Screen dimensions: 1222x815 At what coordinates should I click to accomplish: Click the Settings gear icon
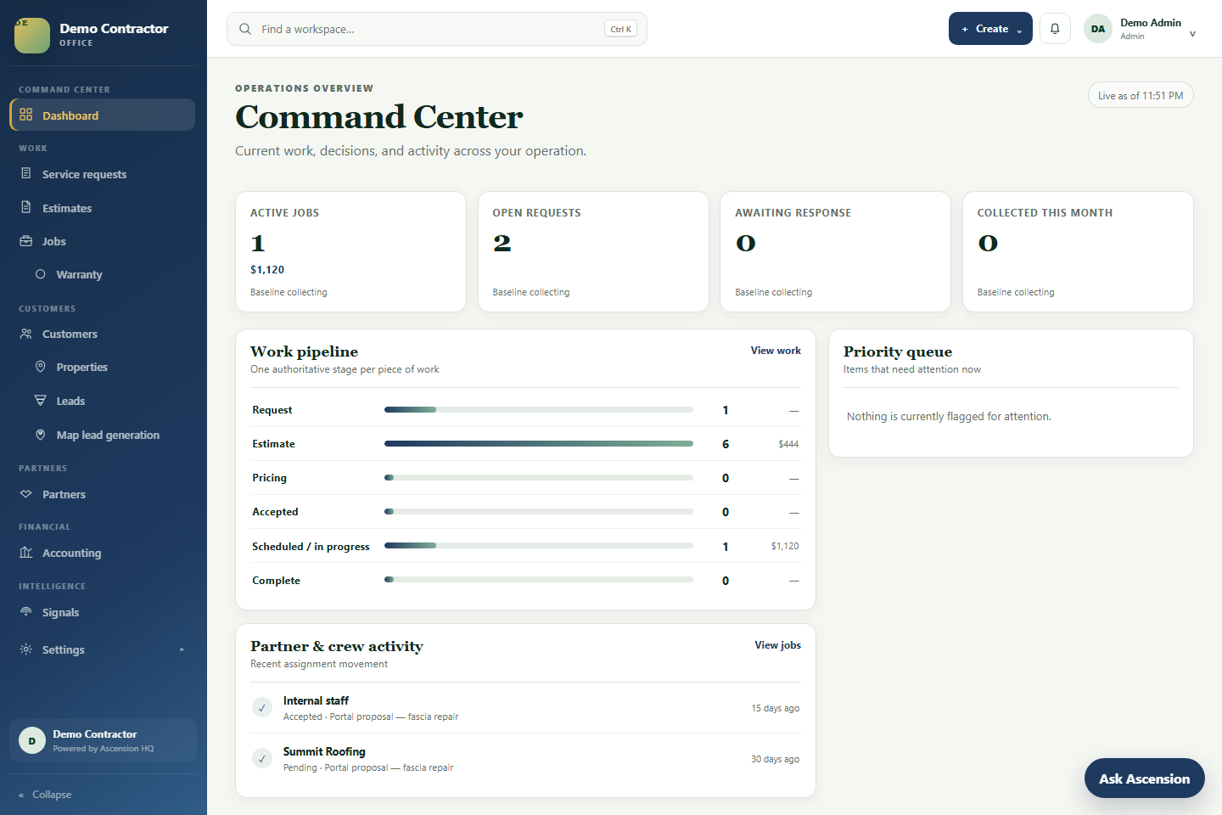click(26, 649)
